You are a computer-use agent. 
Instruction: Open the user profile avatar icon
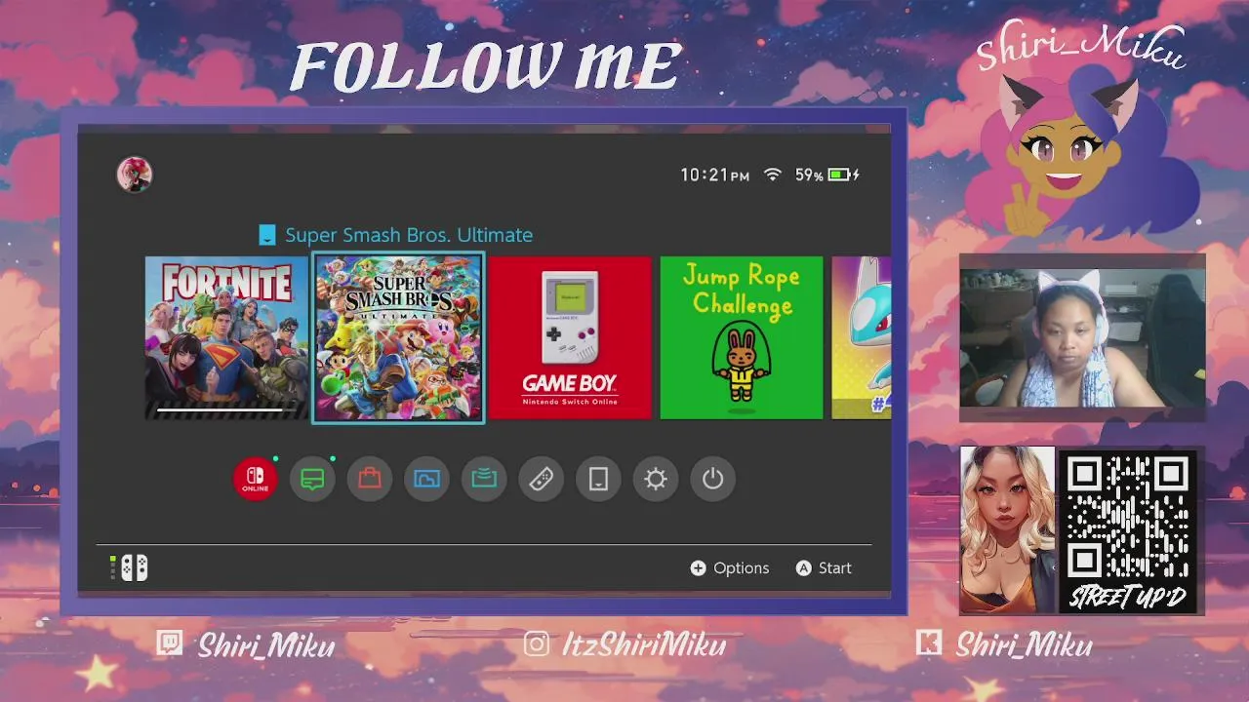[x=135, y=175]
